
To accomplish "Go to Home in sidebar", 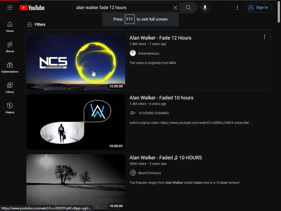I will 10,27.
